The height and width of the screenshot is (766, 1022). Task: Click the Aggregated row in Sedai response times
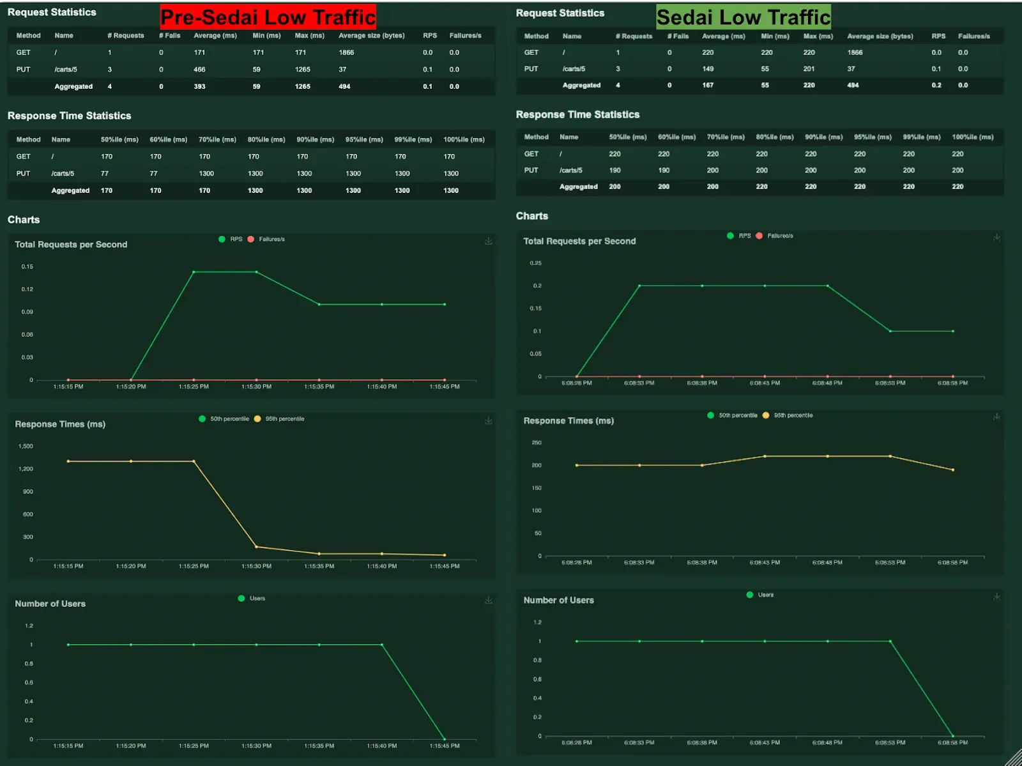click(759, 187)
